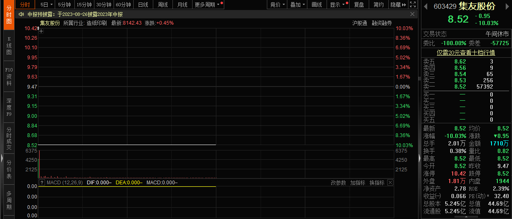Click the 换指标 button
The height and width of the screenshot is (219, 512).
point(377,183)
